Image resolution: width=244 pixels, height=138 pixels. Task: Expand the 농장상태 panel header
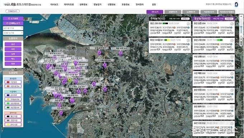[x=13, y=73]
